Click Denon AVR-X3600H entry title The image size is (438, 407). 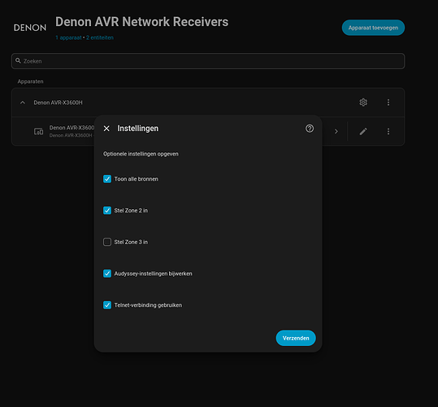coord(59,103)
